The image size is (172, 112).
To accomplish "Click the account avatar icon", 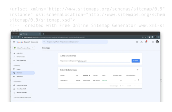I will pyautogui.click(x=157, y=42).
